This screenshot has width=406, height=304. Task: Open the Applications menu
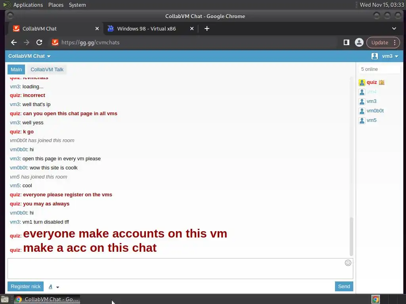(x=28, y=5)
